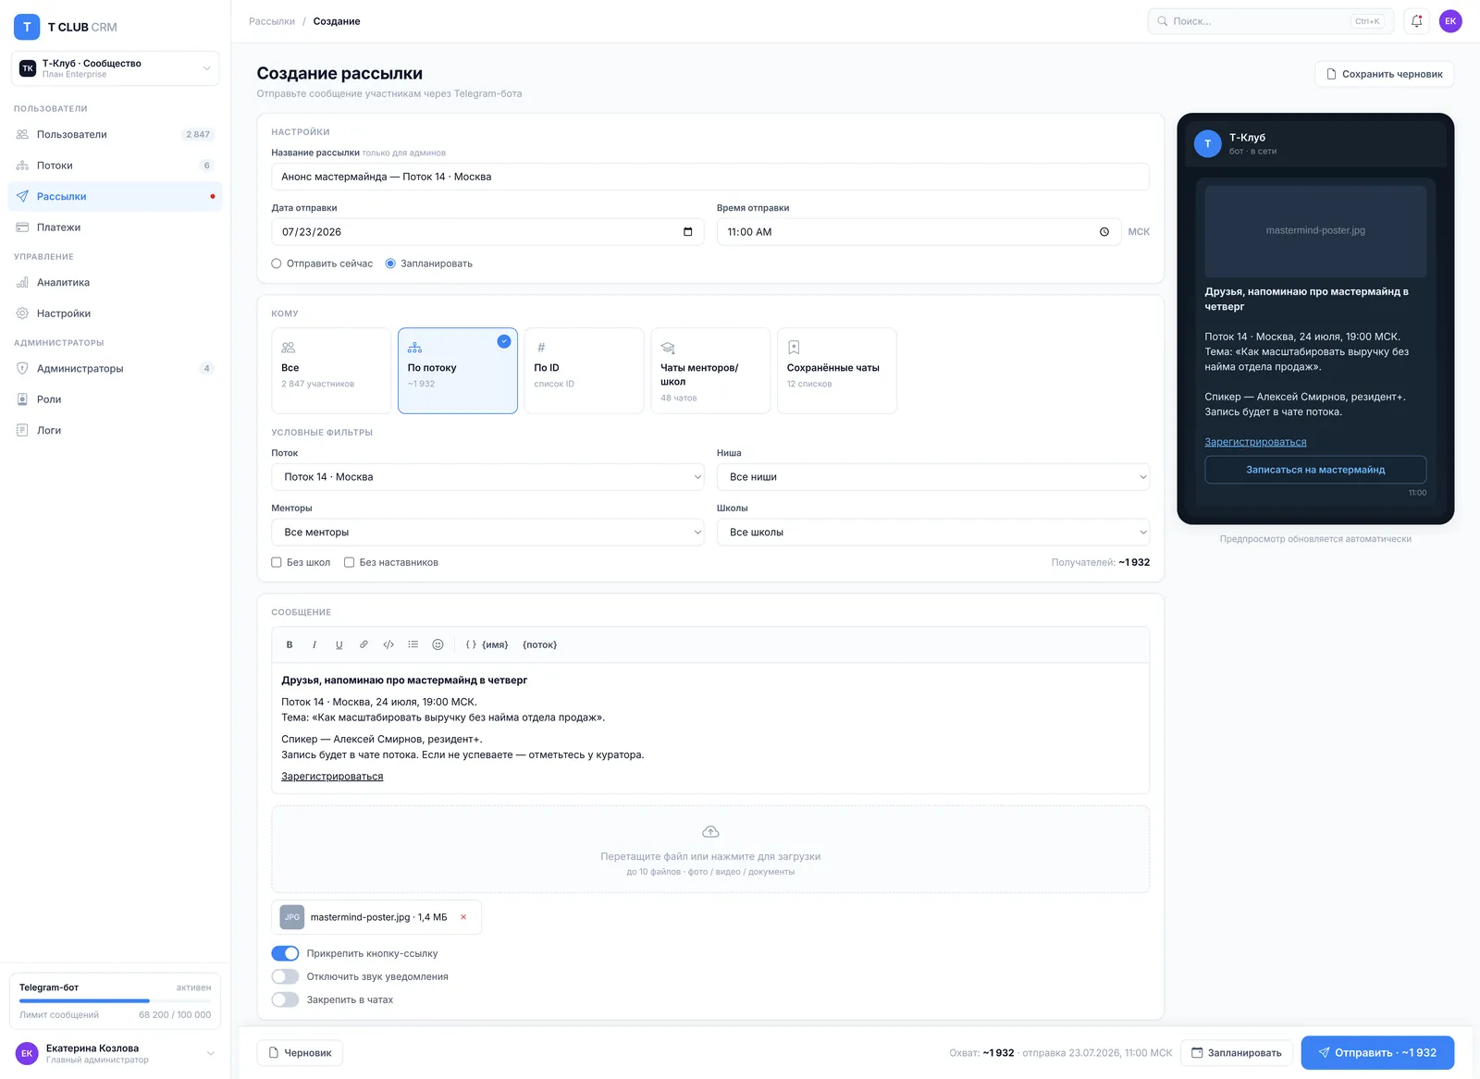Open the Менторы dropdown
Image resolution: width=1480 pixels, height=1079 pixels.
(x=487, y=533)
